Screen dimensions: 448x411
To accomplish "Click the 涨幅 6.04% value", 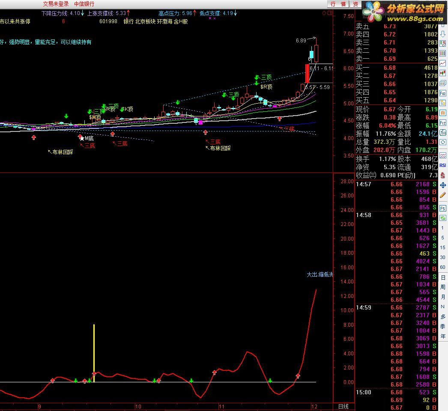I will click(x=388, y=126).
